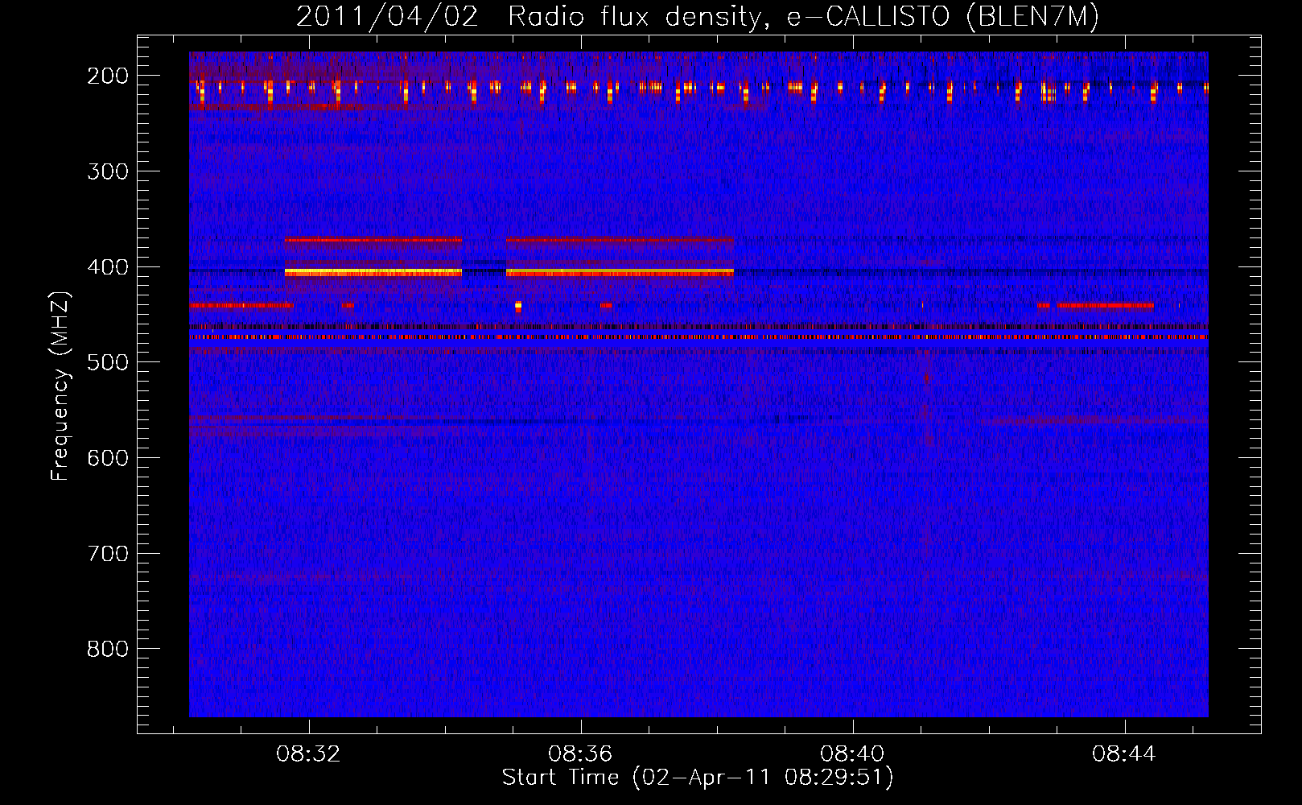Click the 08:40 time tick label
The height and width of the screenshot is (805, 1302).
(853, 753)
